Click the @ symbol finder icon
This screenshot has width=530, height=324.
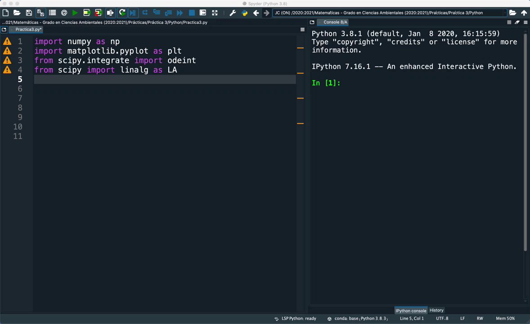pyautogui.click(x=64, y=13)
